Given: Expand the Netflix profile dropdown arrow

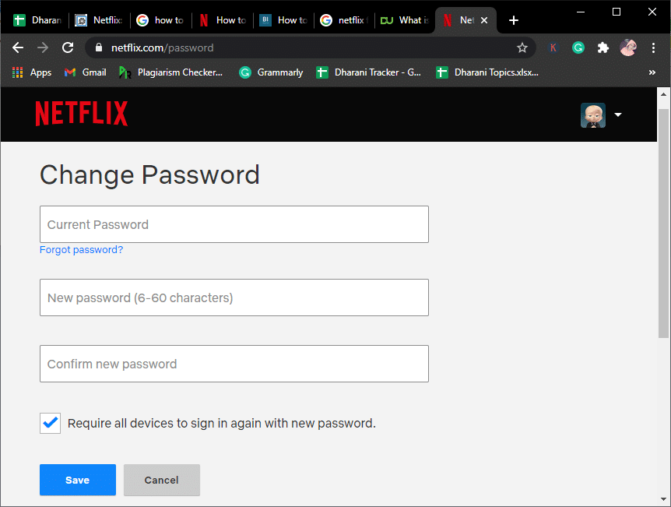Looking at the screenshot, I should pyautogui.click(x=618, y=114).
